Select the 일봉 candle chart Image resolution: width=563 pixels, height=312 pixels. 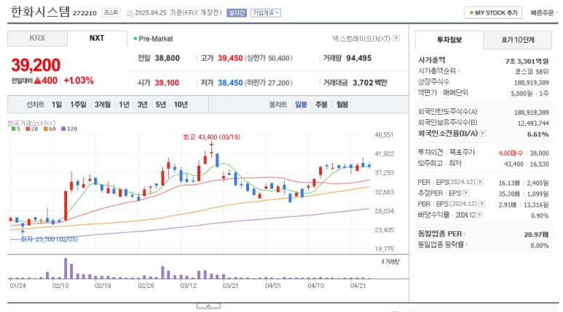click(301, 104)
